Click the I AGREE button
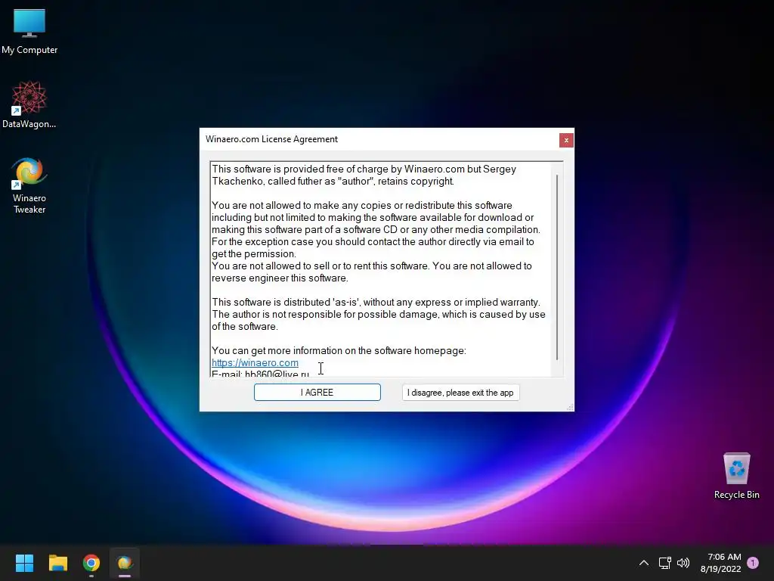 pos(317,393)
